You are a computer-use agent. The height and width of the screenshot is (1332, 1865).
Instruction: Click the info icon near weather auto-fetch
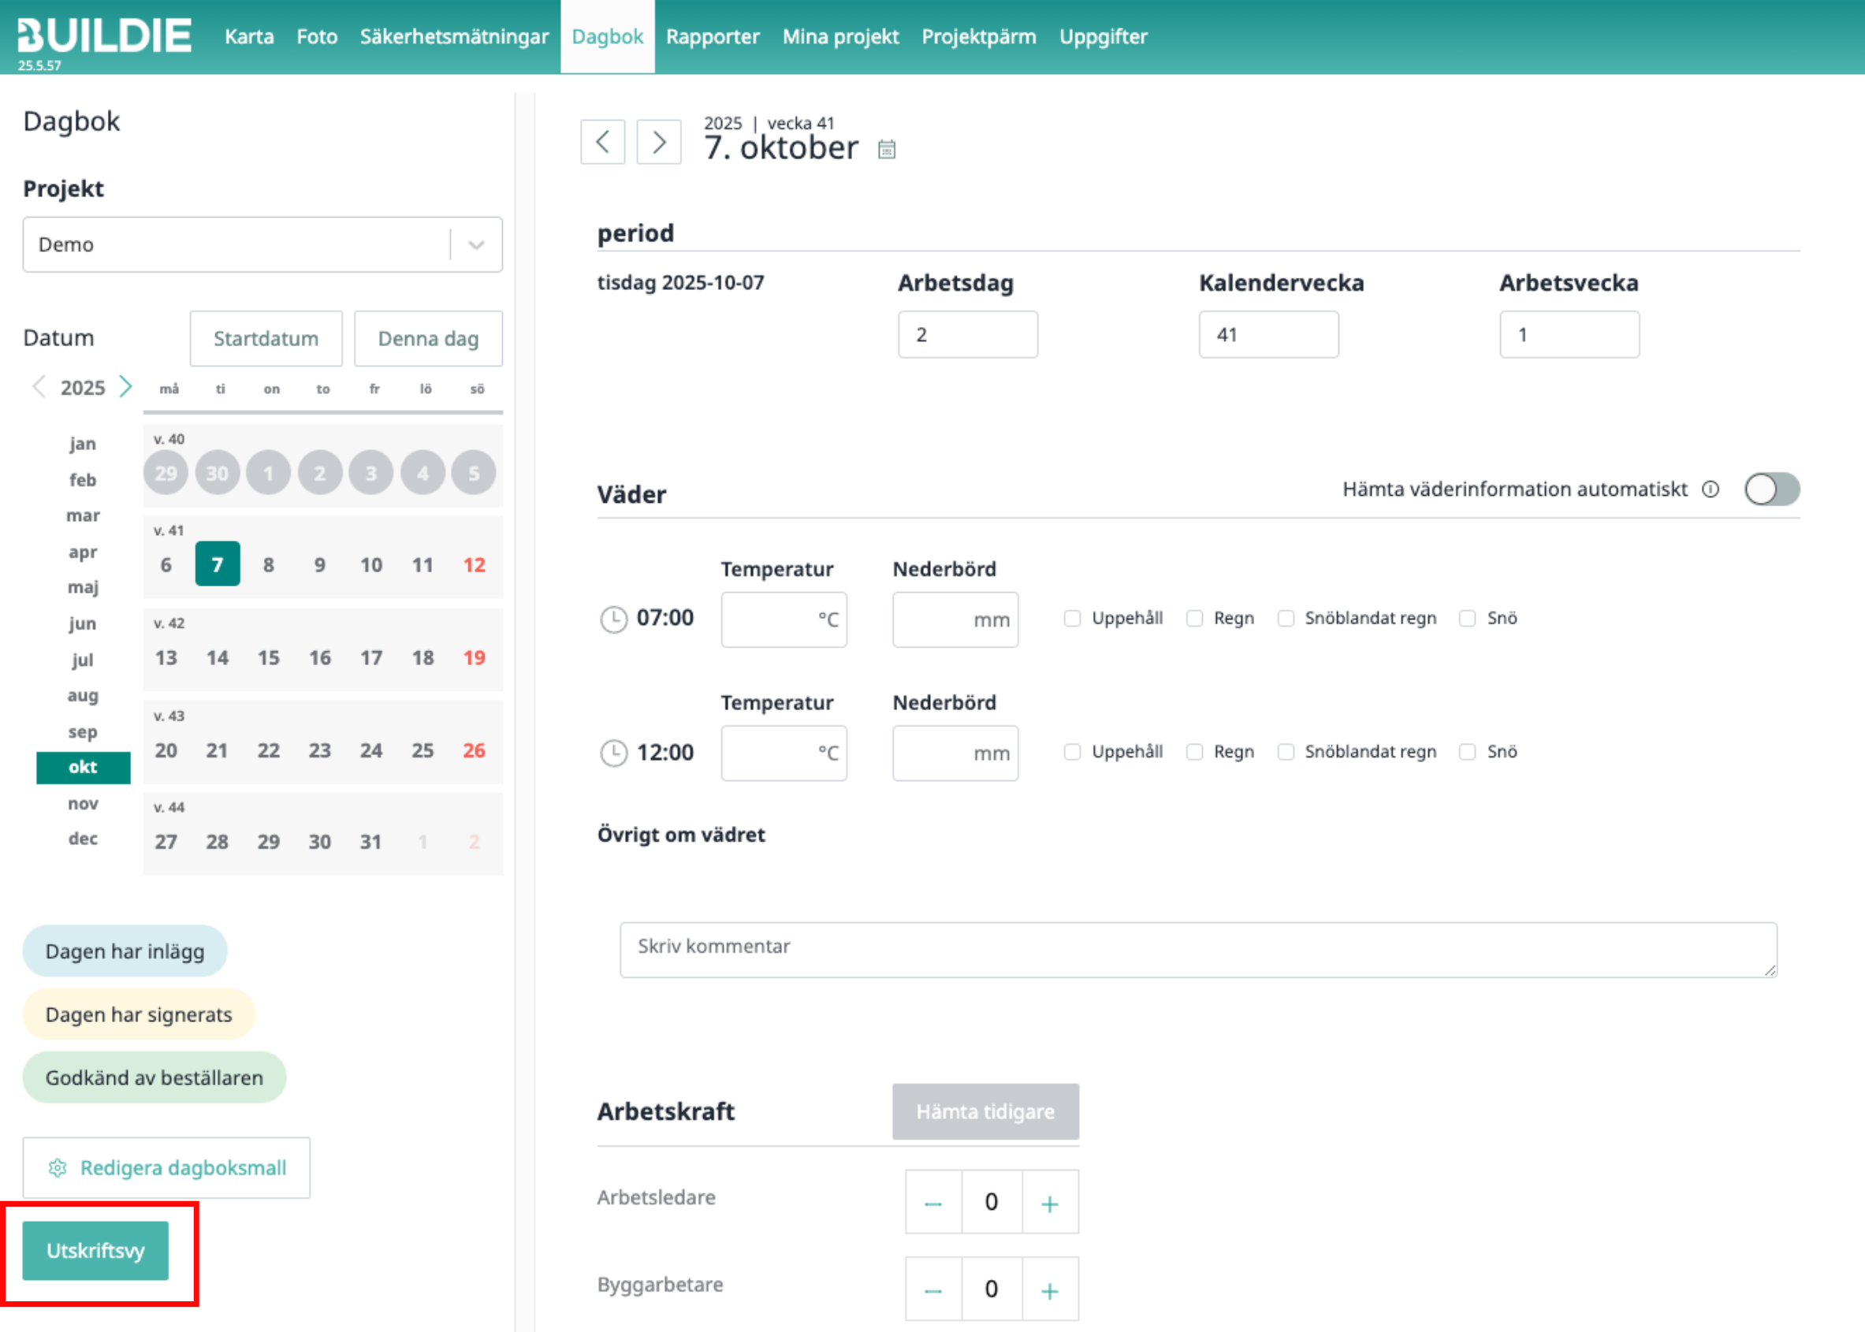pos(1710,489)
